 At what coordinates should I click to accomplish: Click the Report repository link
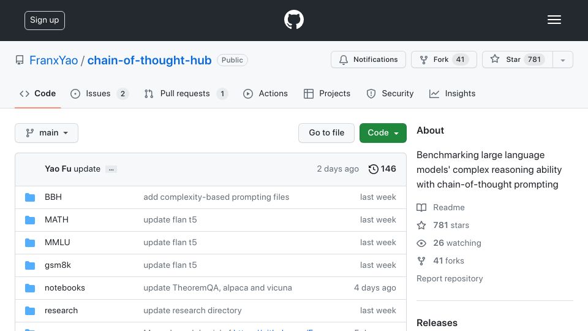point(450,278)
